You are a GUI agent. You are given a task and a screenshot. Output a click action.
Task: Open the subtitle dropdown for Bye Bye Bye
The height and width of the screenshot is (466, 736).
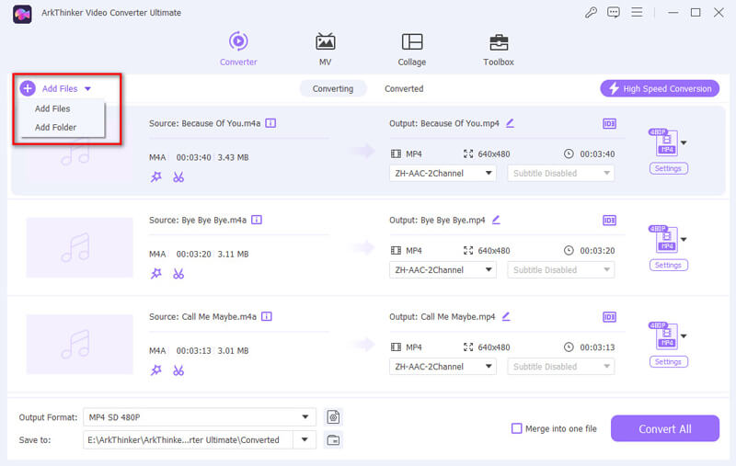(x=561, y=269)
